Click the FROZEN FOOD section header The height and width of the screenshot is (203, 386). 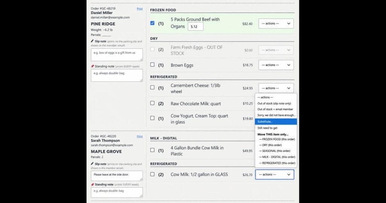163,10
